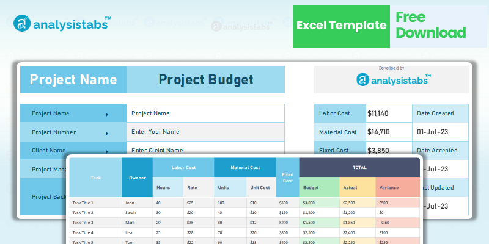Click the green Excel Template button
Viewport: 489px width, 244px height.
click(x=341, y=26)
